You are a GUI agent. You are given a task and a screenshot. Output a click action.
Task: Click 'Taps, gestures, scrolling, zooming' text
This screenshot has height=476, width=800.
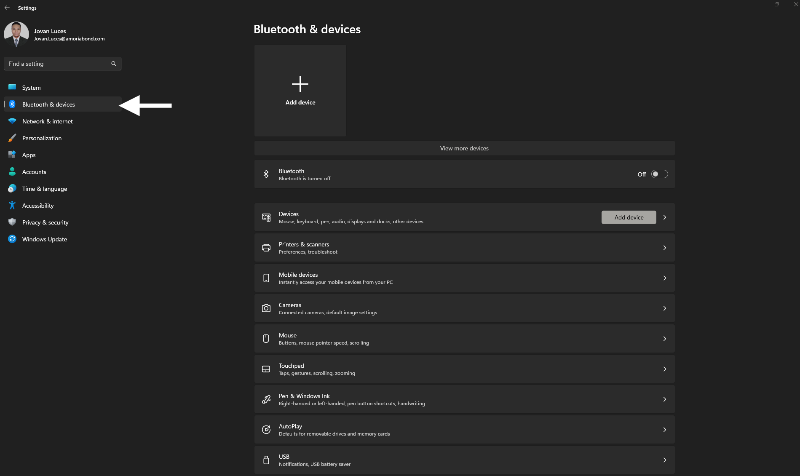(317, 373)
